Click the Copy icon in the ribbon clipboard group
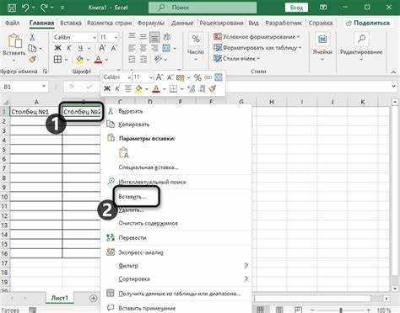The image size is (400, 313). [x=32, y=48]
